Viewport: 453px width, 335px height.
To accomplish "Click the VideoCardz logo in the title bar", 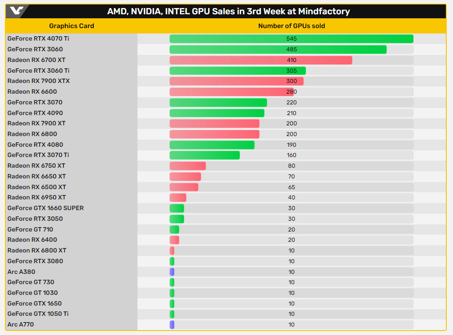I will [18, 11].
